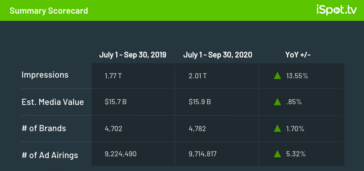The width and height of the screenshot is (364, 171).
Task: Click the 2.01 T impressions value
Action: coord(198,76)
